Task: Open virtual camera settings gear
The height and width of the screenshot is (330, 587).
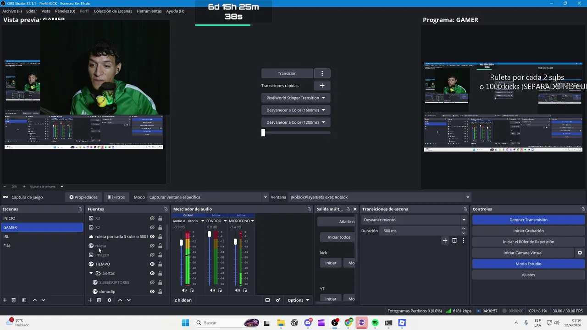Action: 580,253
